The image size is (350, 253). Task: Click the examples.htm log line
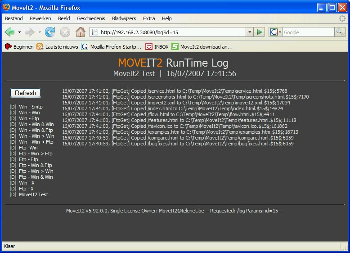(x=180, y=132)
